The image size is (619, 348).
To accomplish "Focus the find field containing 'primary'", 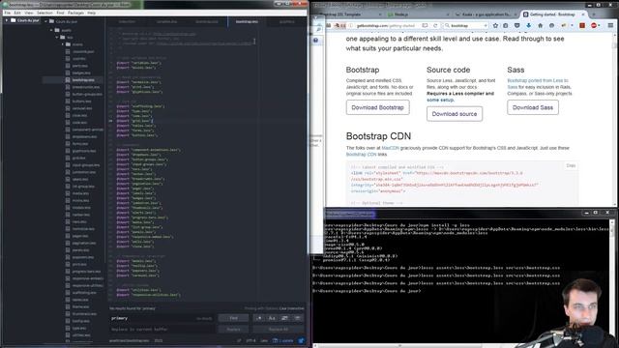I will (x=162, y=318).
